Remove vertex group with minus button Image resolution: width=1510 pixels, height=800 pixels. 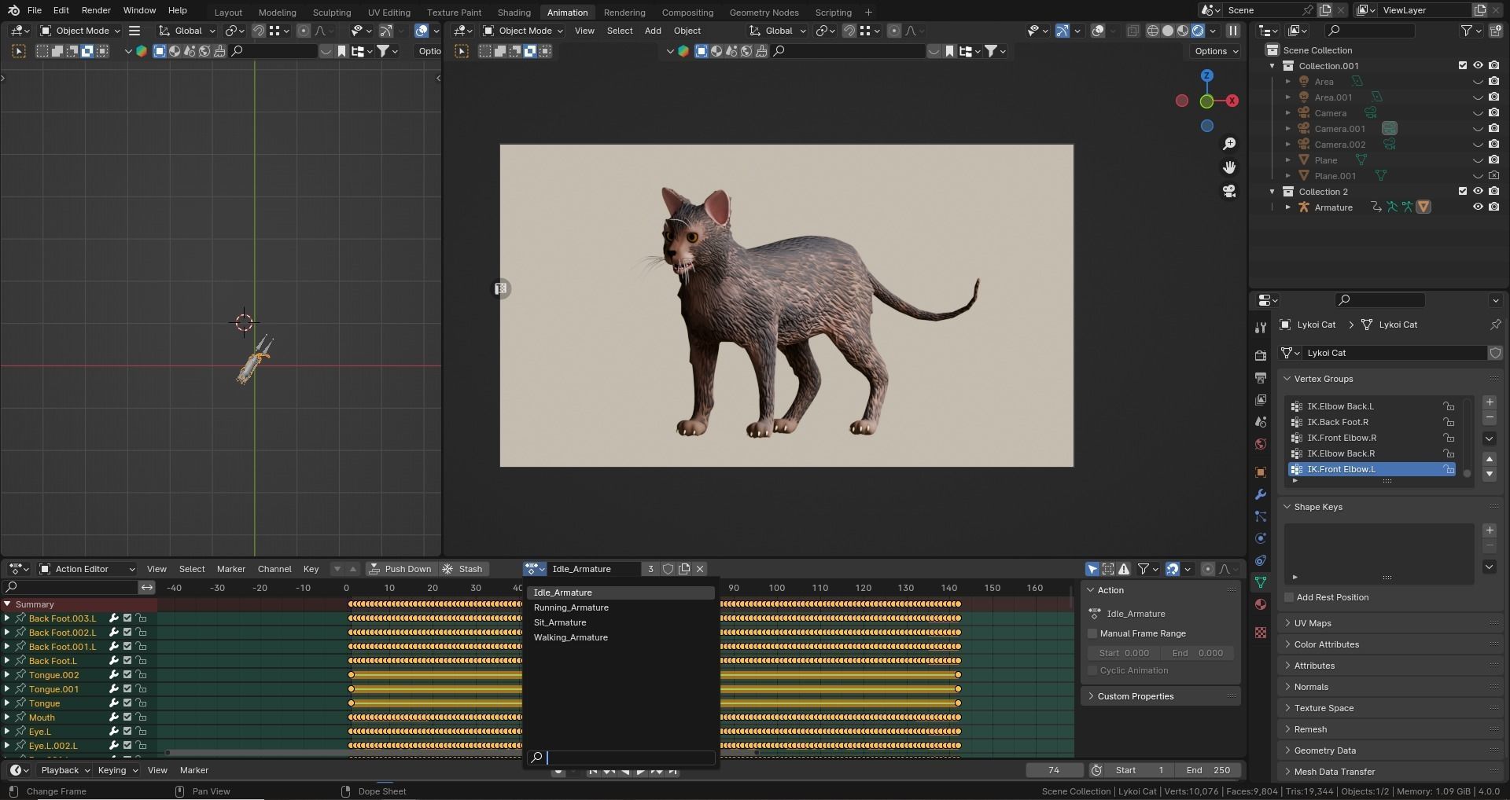(x=1490, y=417)
